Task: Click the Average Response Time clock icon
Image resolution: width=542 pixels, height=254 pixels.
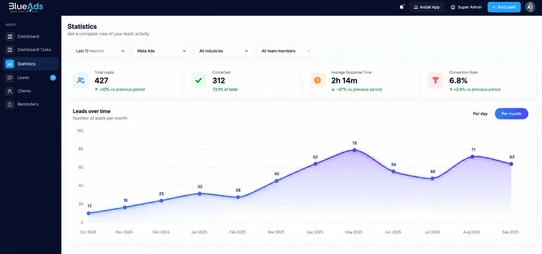Action: point(317,81)
